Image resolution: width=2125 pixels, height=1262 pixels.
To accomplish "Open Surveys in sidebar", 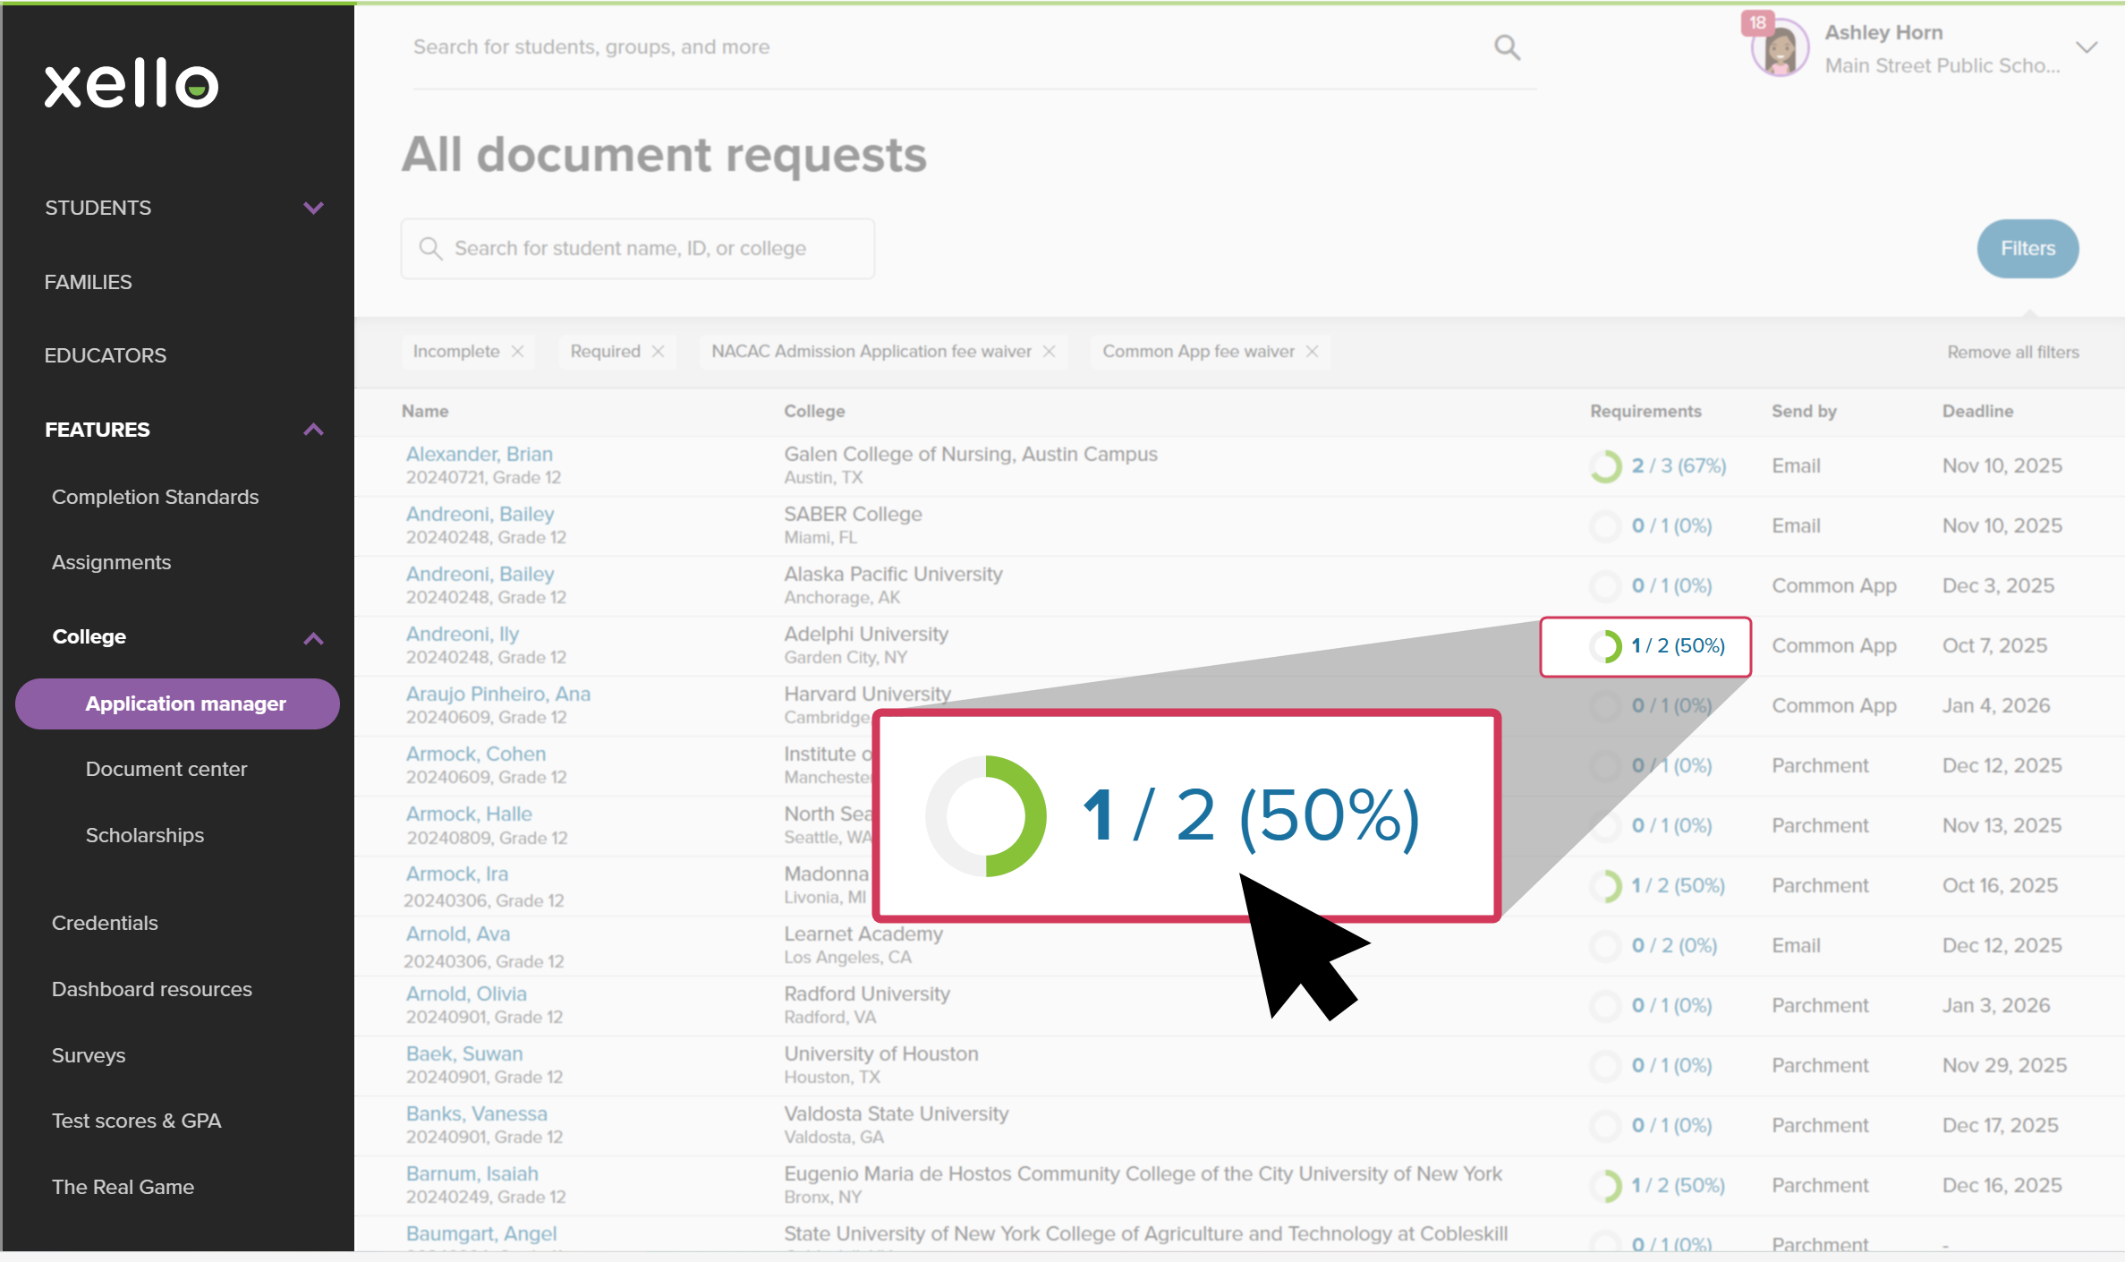I will (x=89, y=1055).
